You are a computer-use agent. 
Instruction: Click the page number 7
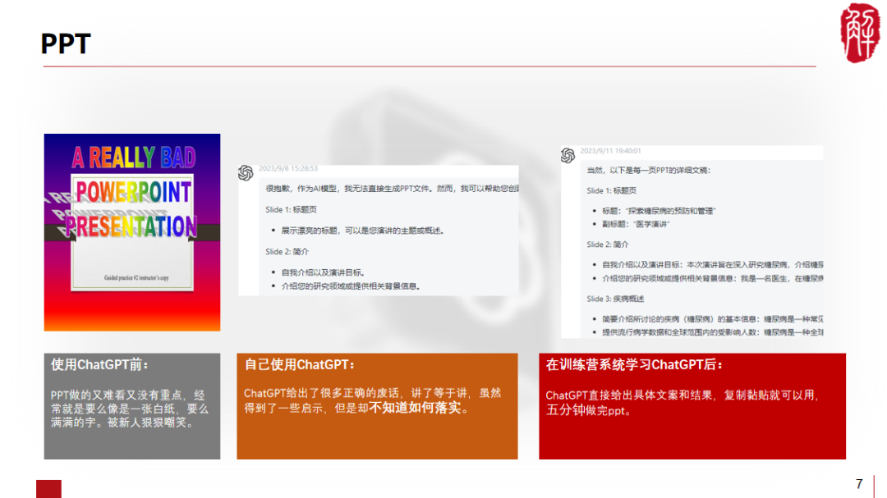point(859,484)
